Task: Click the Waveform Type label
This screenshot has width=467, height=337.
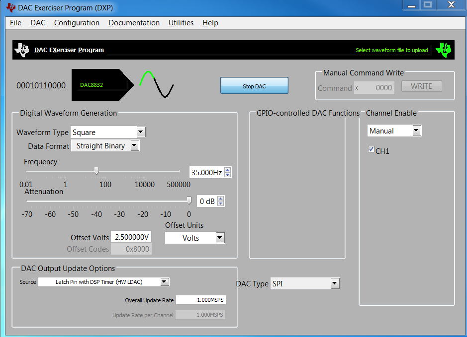Action: [x=42, y=132]
